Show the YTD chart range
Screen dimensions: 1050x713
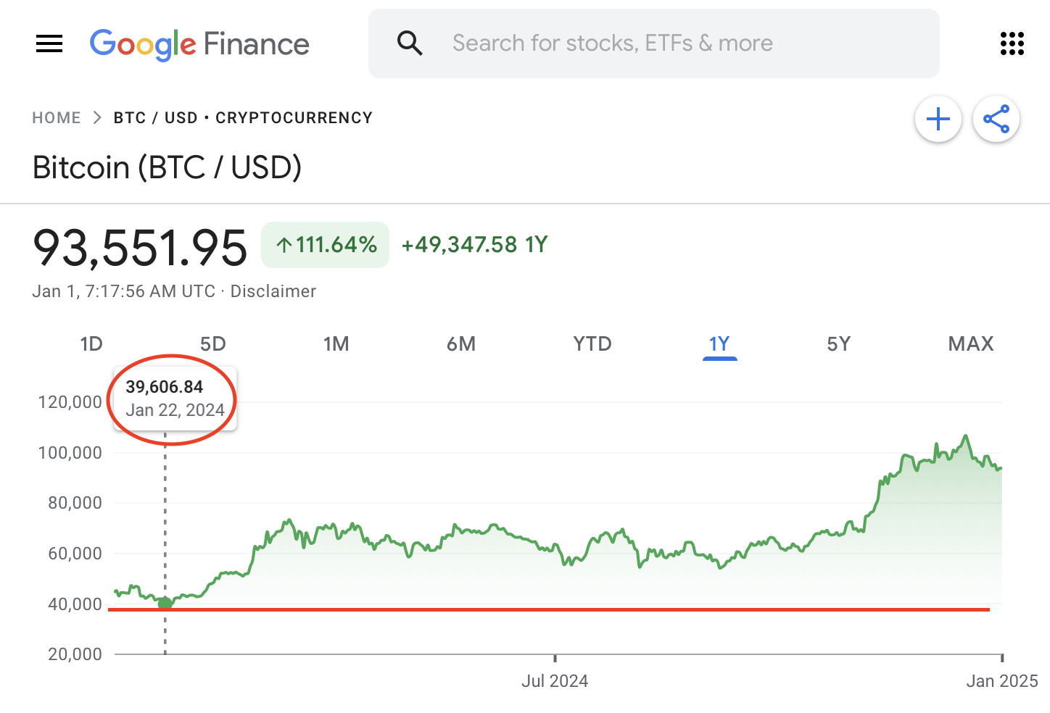pos(592,343)
